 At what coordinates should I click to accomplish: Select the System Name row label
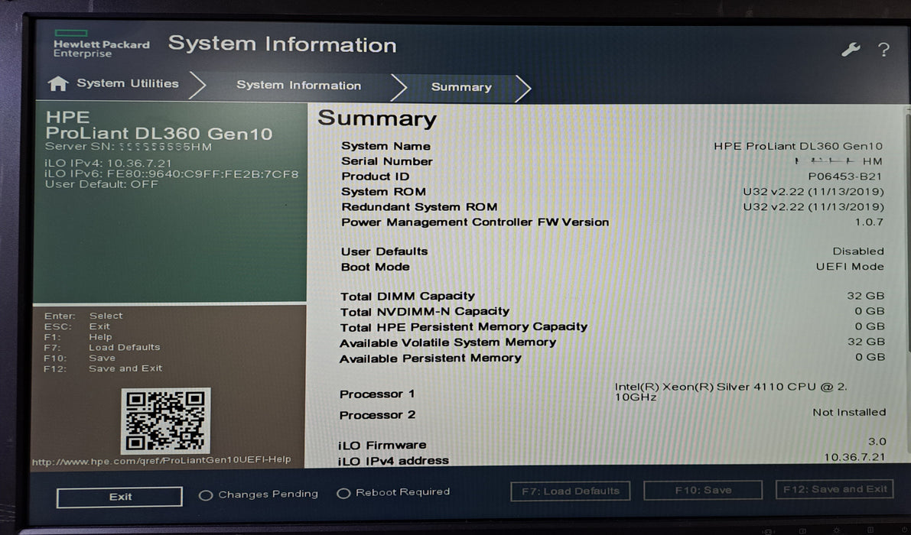(386, 146)
